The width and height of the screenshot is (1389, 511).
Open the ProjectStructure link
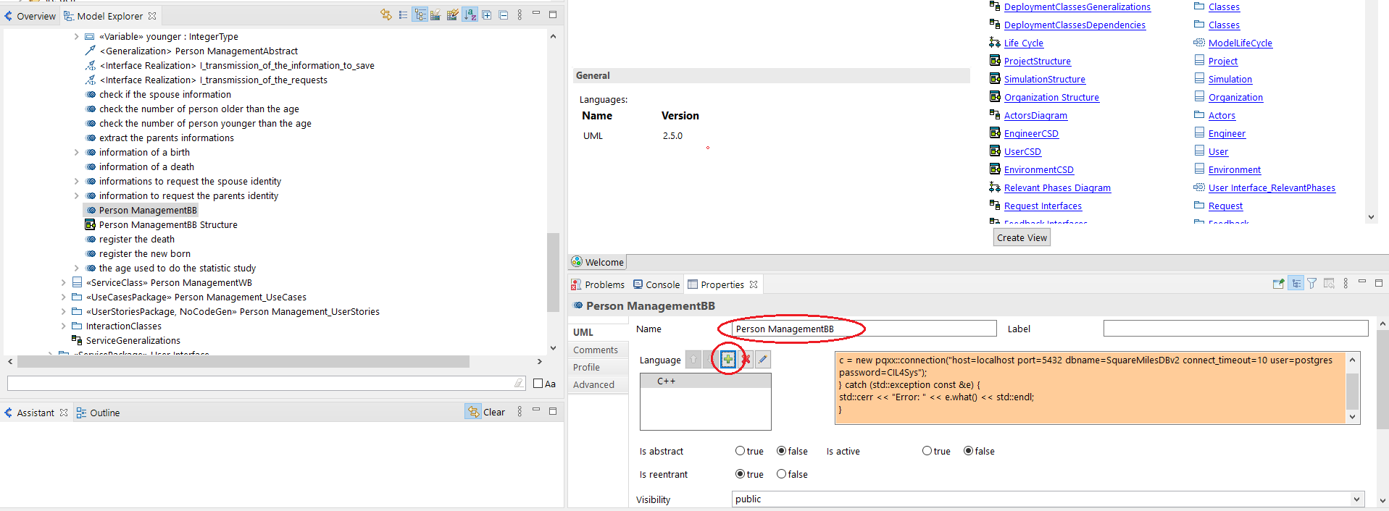point(1037,62)
